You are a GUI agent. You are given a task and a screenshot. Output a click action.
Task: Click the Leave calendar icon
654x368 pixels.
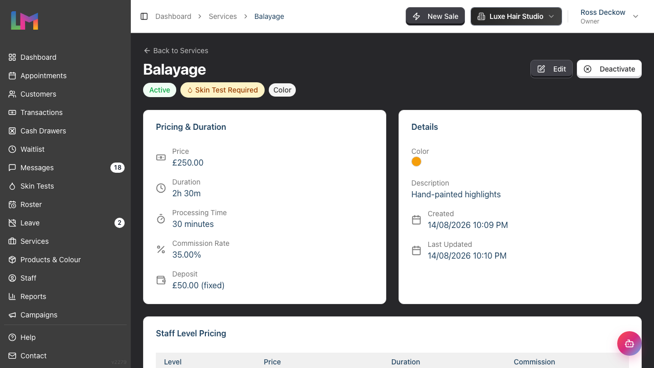(12, 223)
